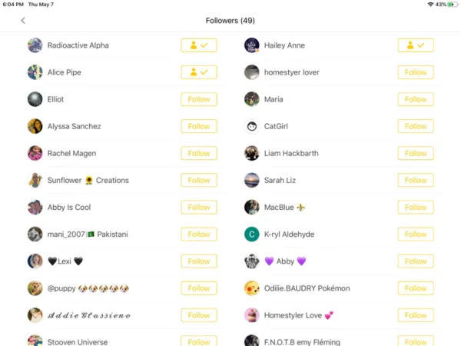This screenshot has height=346, width=461.
Task: Toggle following status for Alice Pipe
Action: coord(199,72)
